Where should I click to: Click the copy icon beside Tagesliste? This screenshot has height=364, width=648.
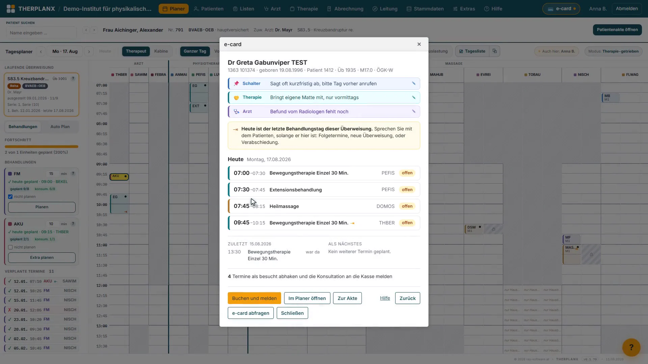coord(494,51)
